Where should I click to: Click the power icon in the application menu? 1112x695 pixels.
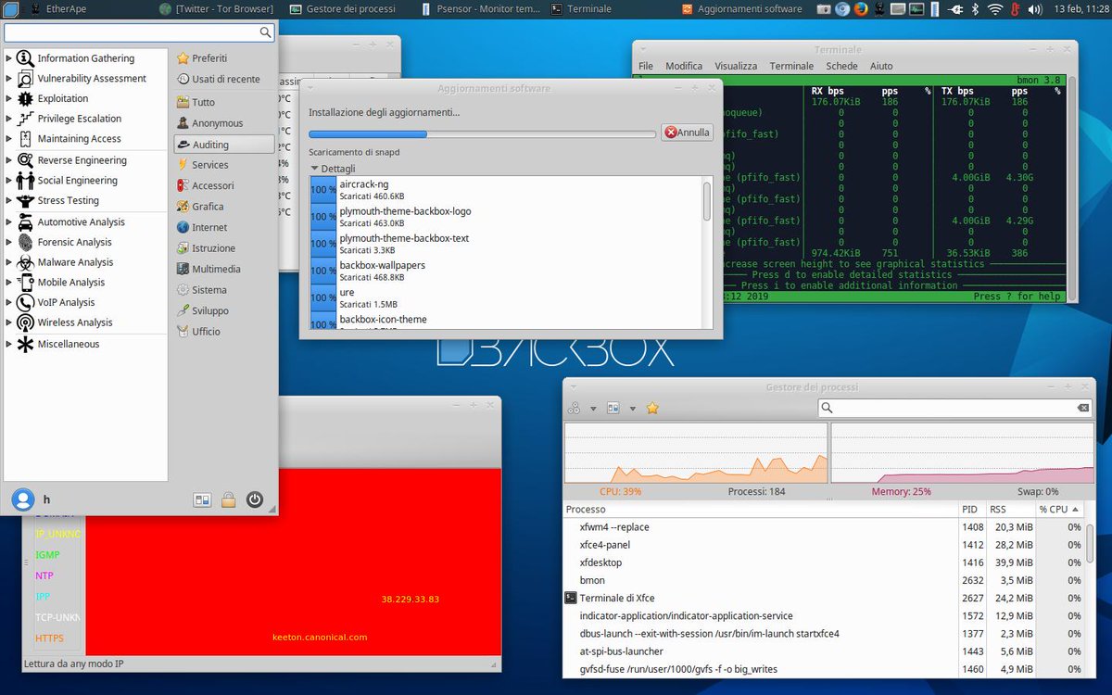(254, 499)
